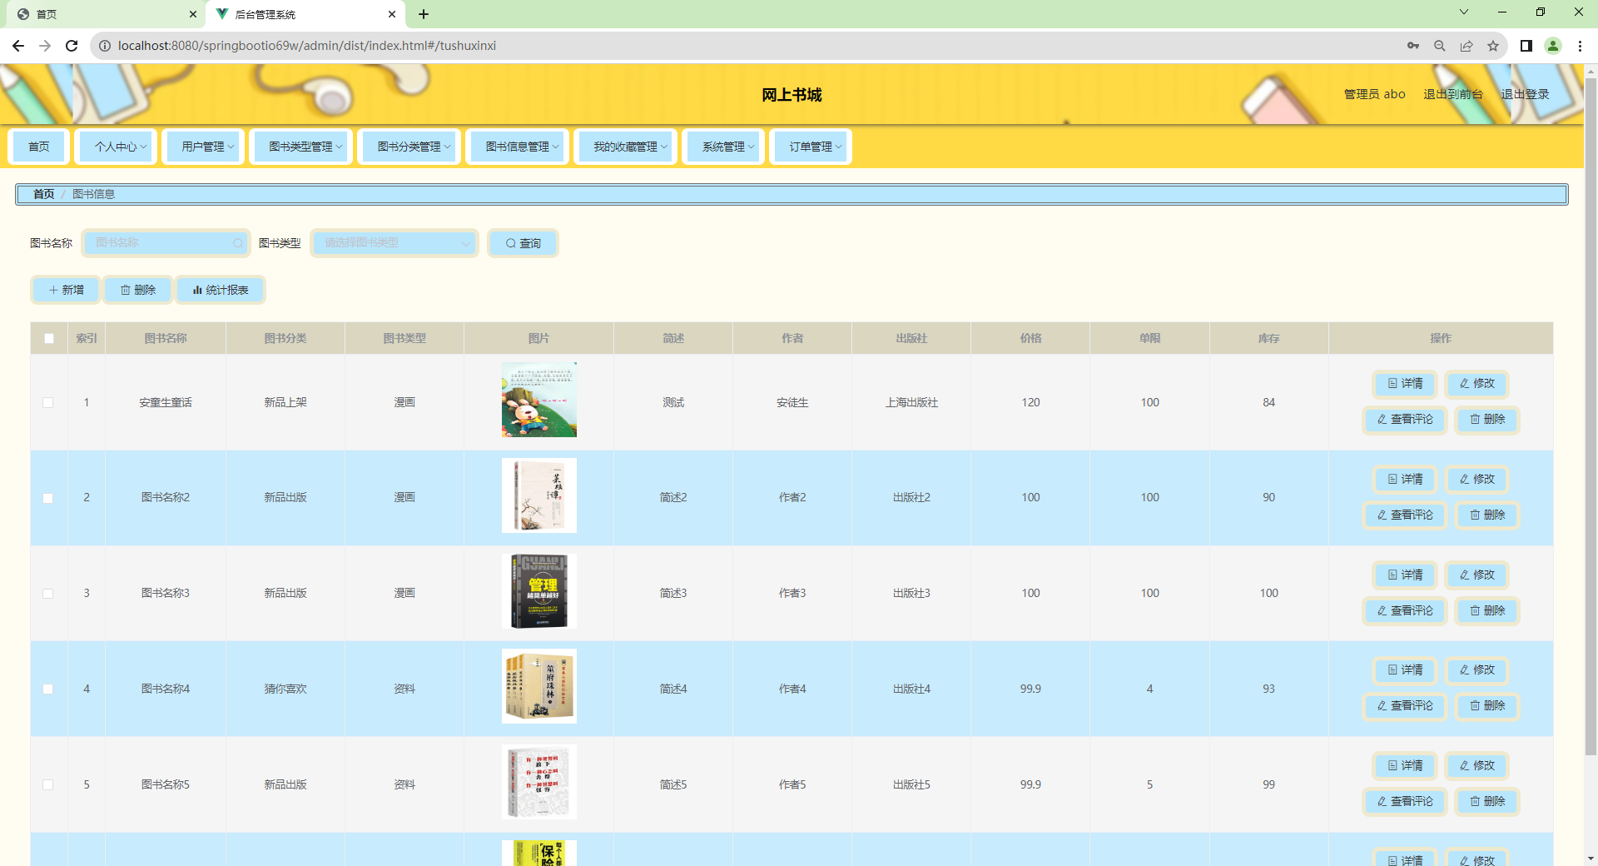Select the checkbox beside 图书名称5

(48, 784)
